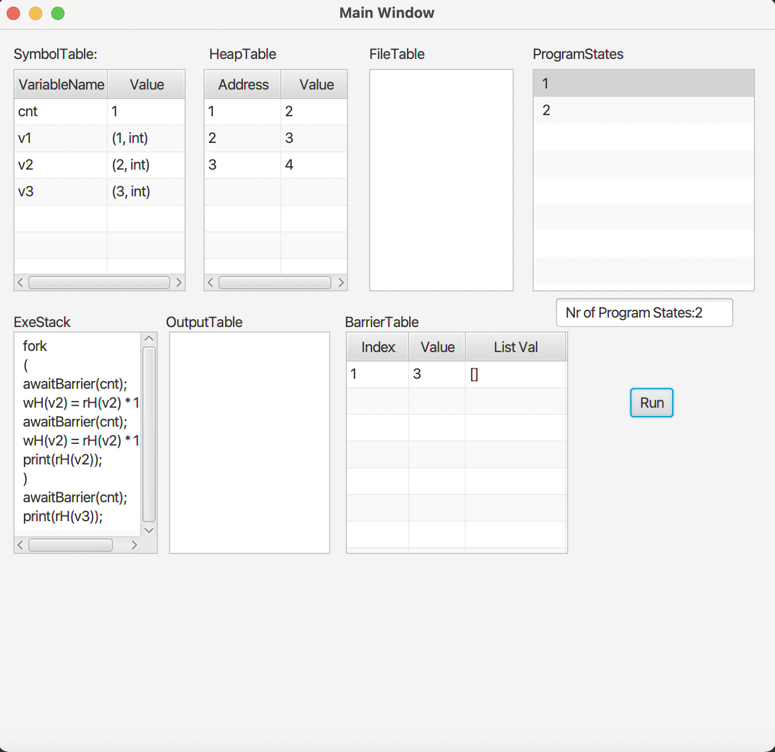Click the left scroll arrow under HeapTable

pos(210,283)
